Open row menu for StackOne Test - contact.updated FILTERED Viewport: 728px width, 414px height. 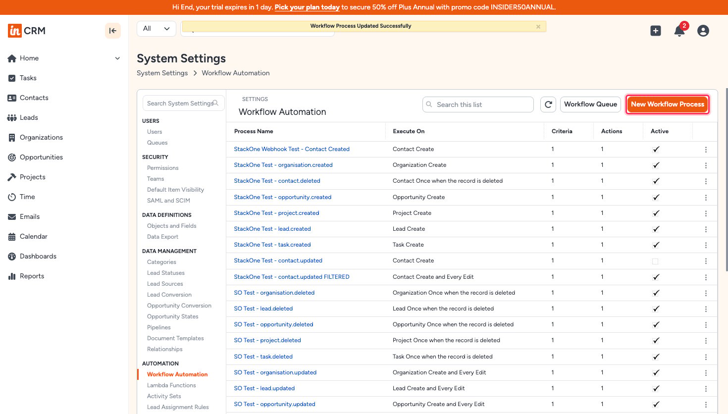706,277
